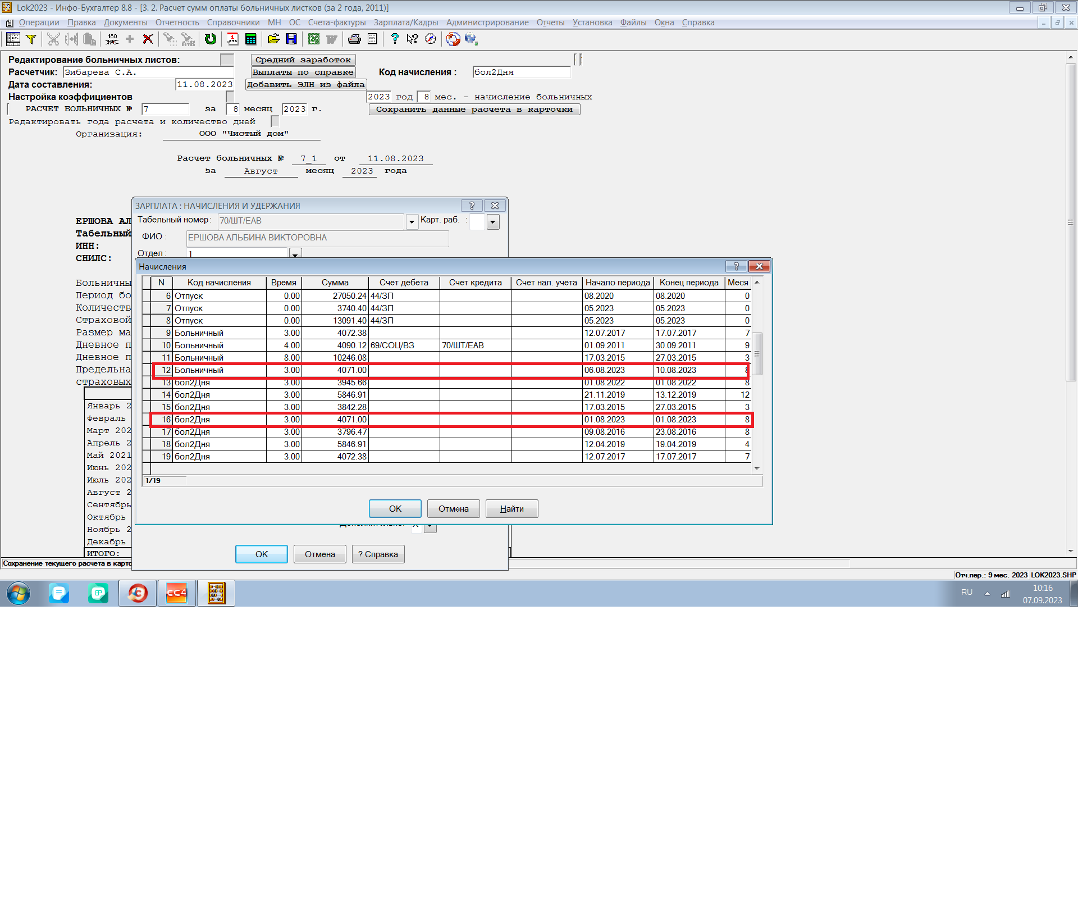Screen dimensions: 1078x924
Task: Open the Зарплата/Кадры menu
Action: (x=406, y=22)
